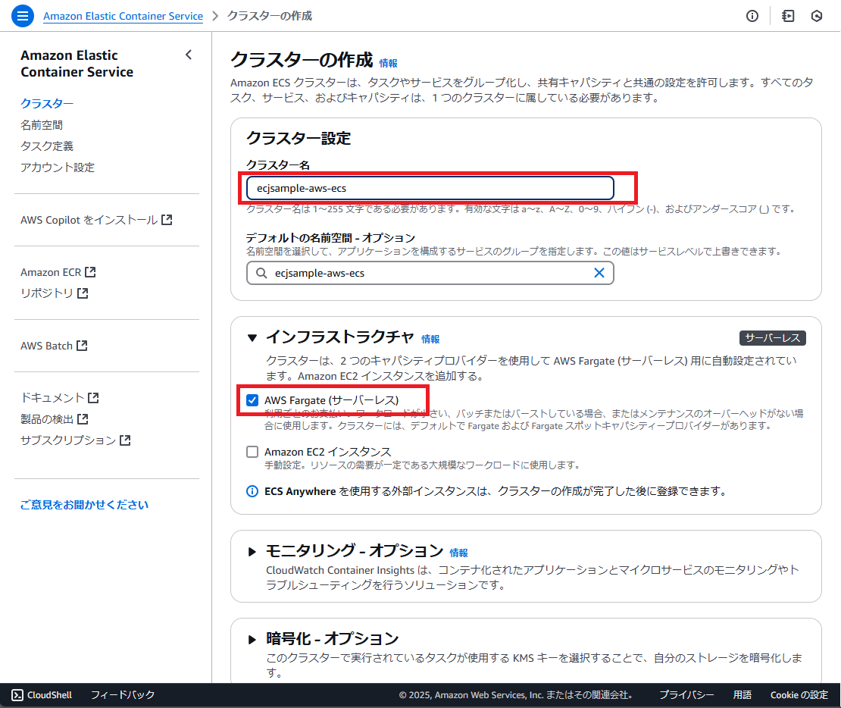841x708 pixels.
Task: Click 情報 link beside クラスターの作成 title
Action: 389,64
